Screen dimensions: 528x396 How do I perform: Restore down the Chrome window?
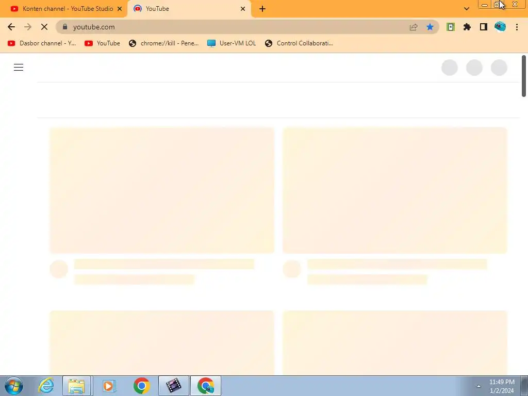tap(497, 5)
